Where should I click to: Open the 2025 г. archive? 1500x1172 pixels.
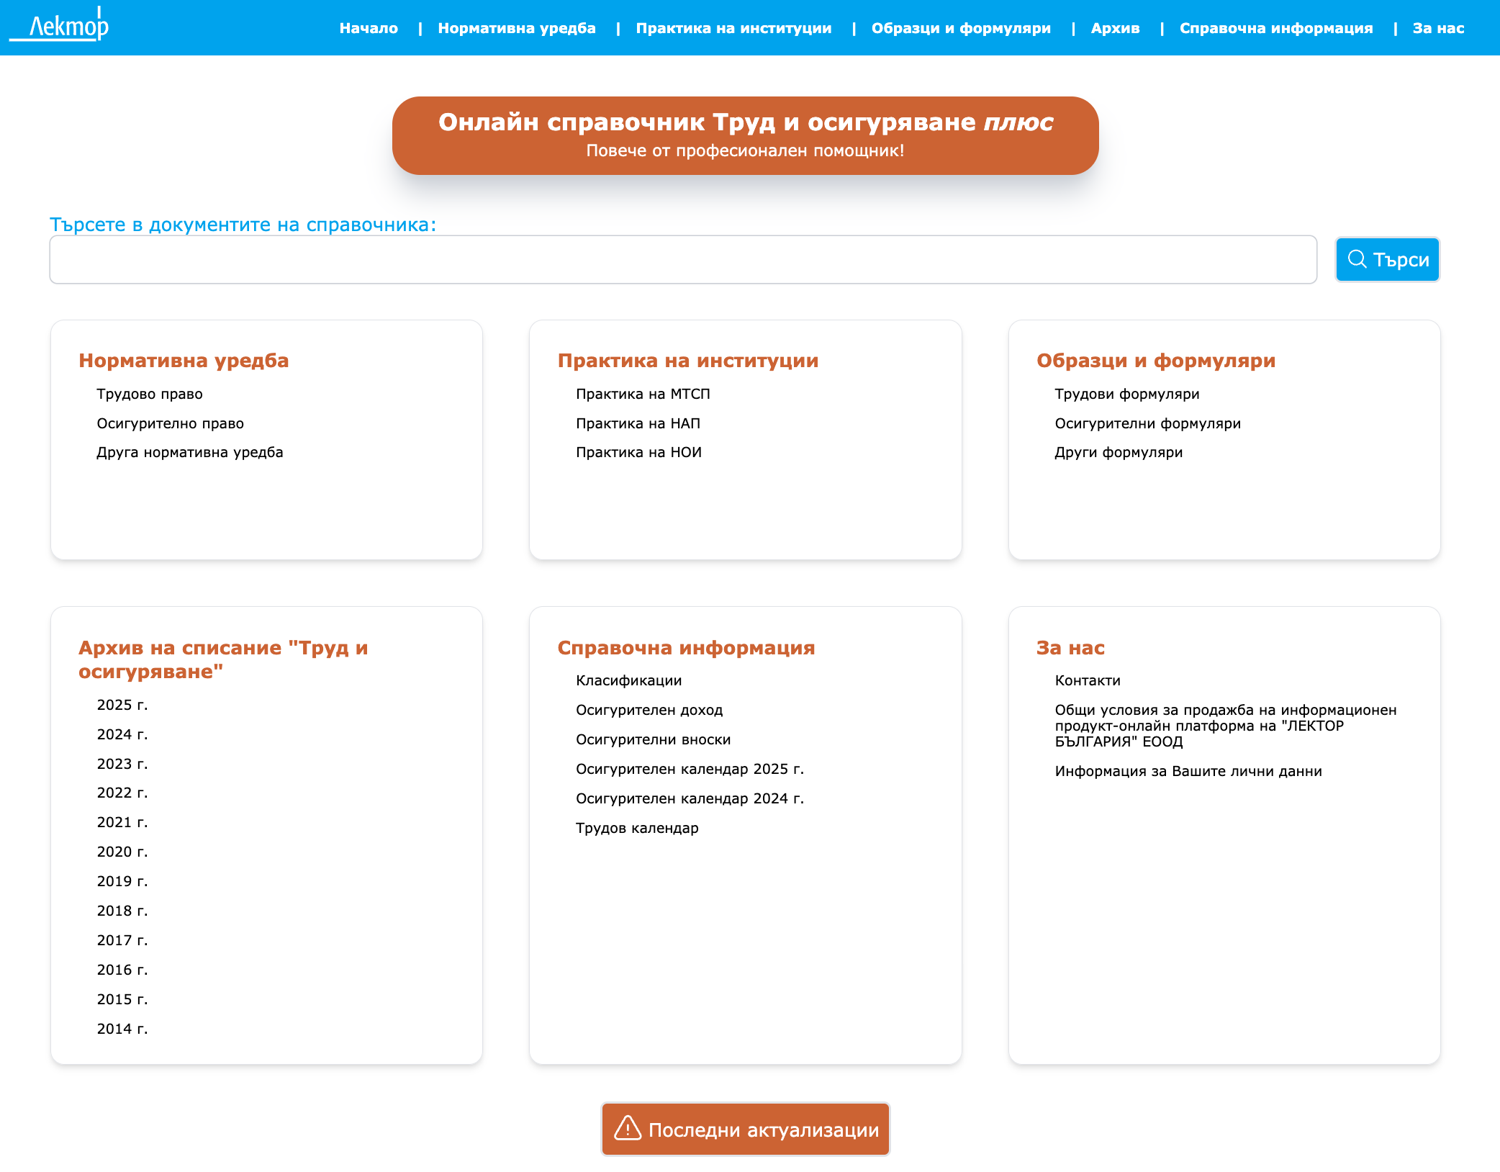pyautogui.click(x=122, y=705)
